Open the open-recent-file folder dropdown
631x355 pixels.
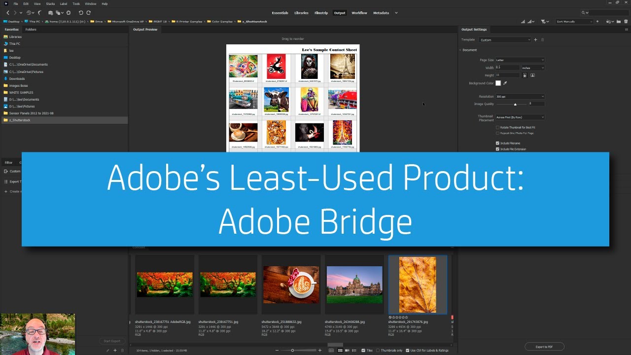point(610,22)
